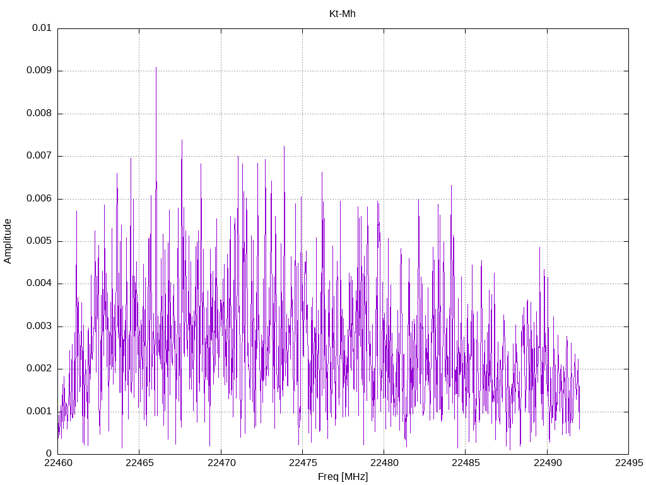Image resolution: width=646 pixels, height=485 pixels.
Task: Click the tallest spectrum peak near 0.009
Action: pos(156,68)
